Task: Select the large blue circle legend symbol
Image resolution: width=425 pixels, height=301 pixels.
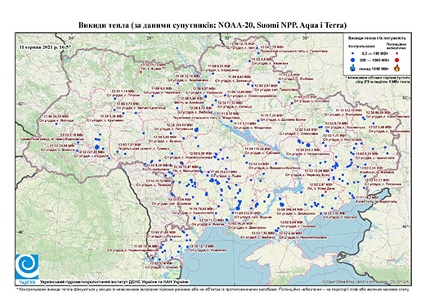Action: tap(353, 60)
